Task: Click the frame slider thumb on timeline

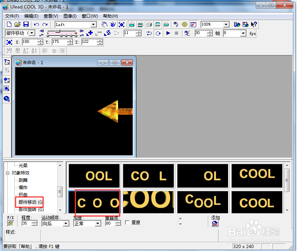Action: point(58,31)
